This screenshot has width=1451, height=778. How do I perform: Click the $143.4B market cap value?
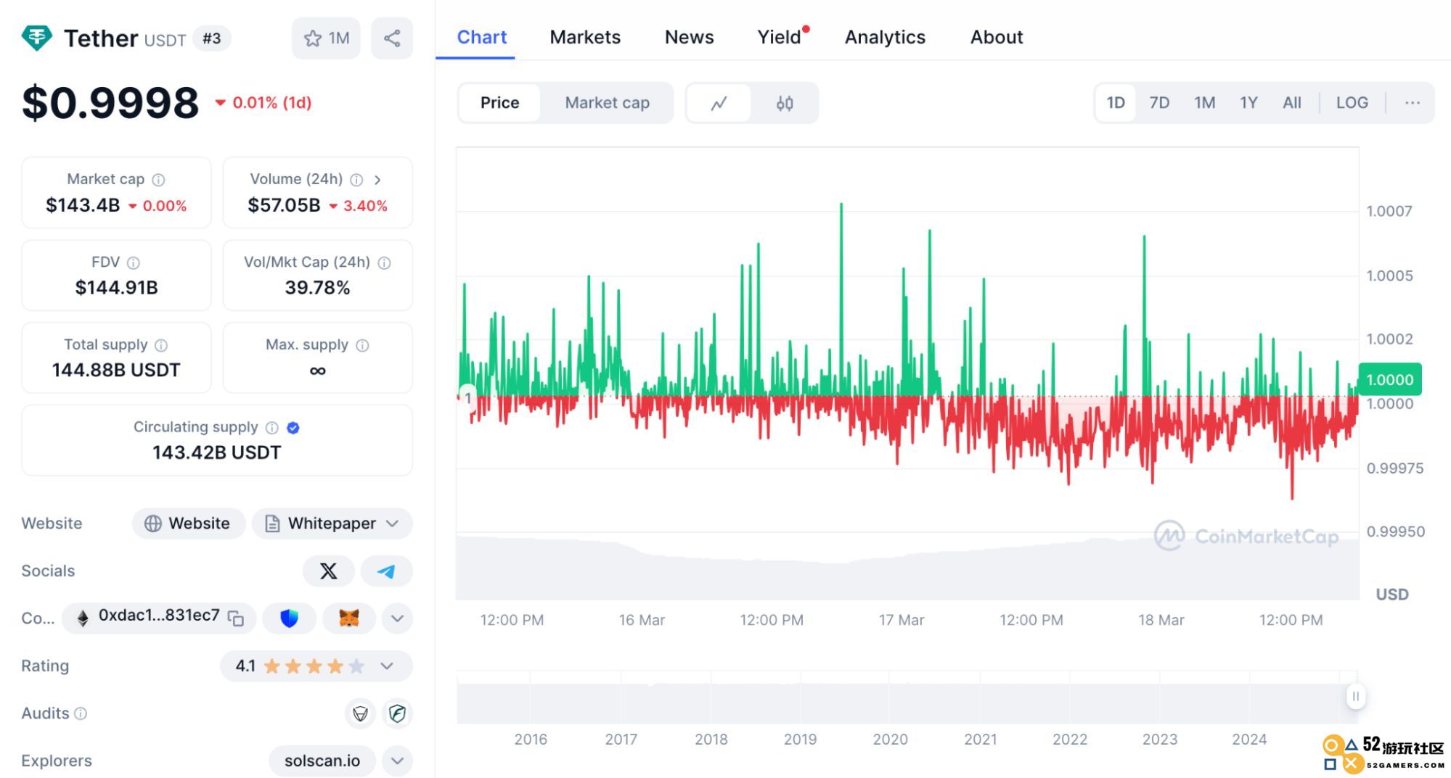click(x=83, y=206)
